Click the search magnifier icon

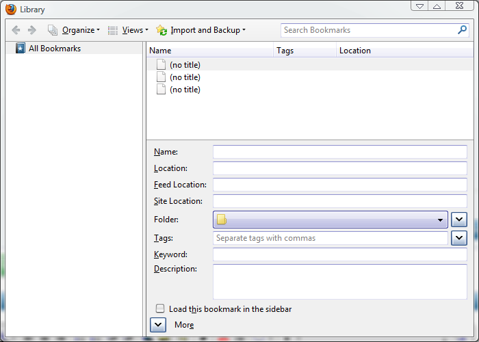[462, 30]
